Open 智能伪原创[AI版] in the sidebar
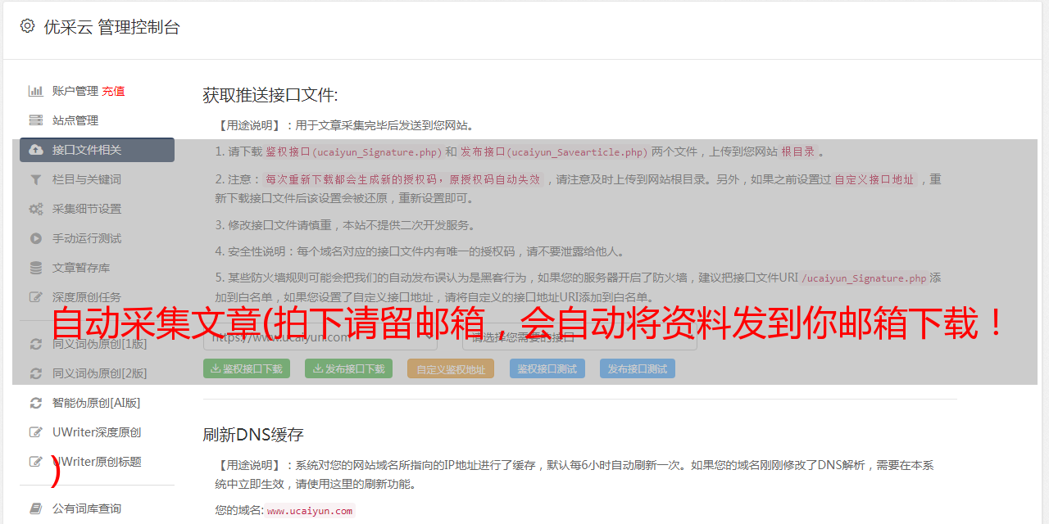Image resolution: width=1049 pixels, height=524 pixels. pos(97,403)
